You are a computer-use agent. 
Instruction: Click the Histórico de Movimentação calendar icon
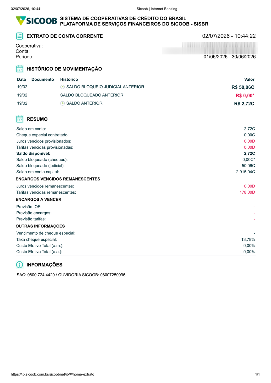click(x=20, y=69)
